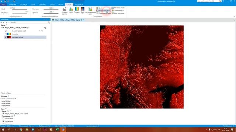Screen dimensions: 236x132
Task: Enable the rainbow-colored raster layer checkbox
Action: coord(6,34)
